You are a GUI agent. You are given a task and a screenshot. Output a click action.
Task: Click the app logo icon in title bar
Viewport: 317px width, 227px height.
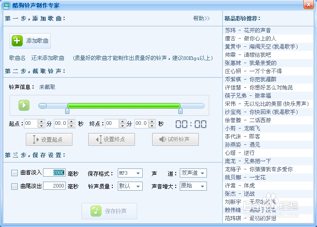click(x=7, y=5)
